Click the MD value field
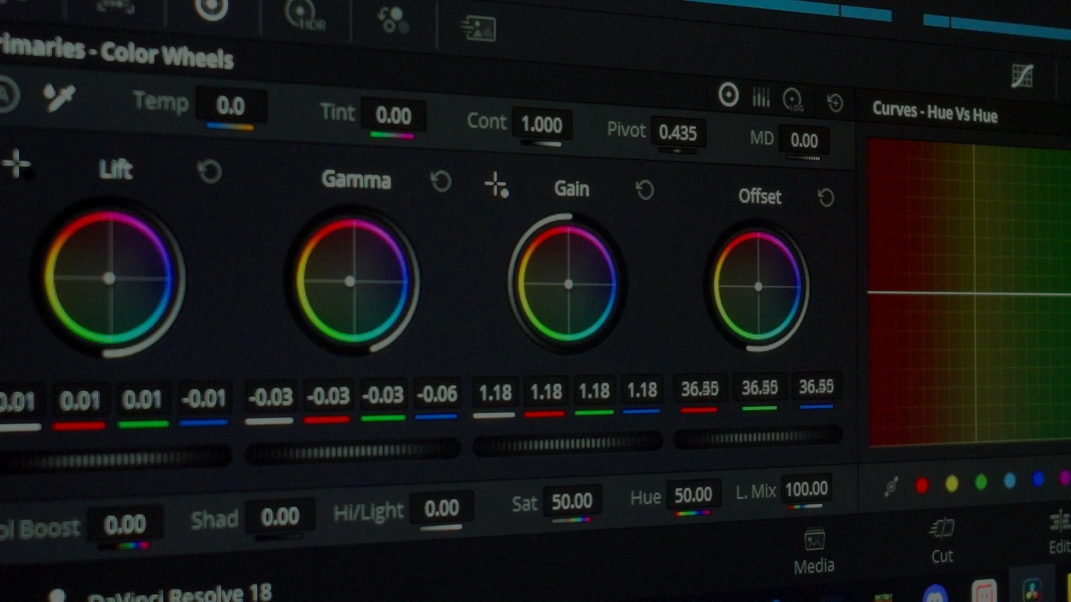Screen dimensions: 1071x602 [x=804, y=140]
